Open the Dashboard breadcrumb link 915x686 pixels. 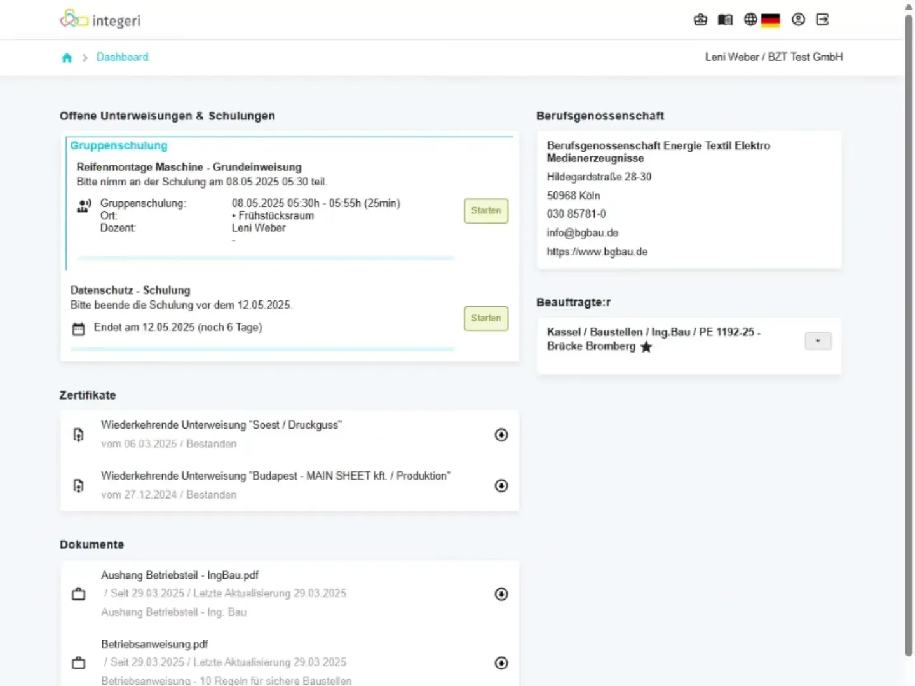pos(122,57)
